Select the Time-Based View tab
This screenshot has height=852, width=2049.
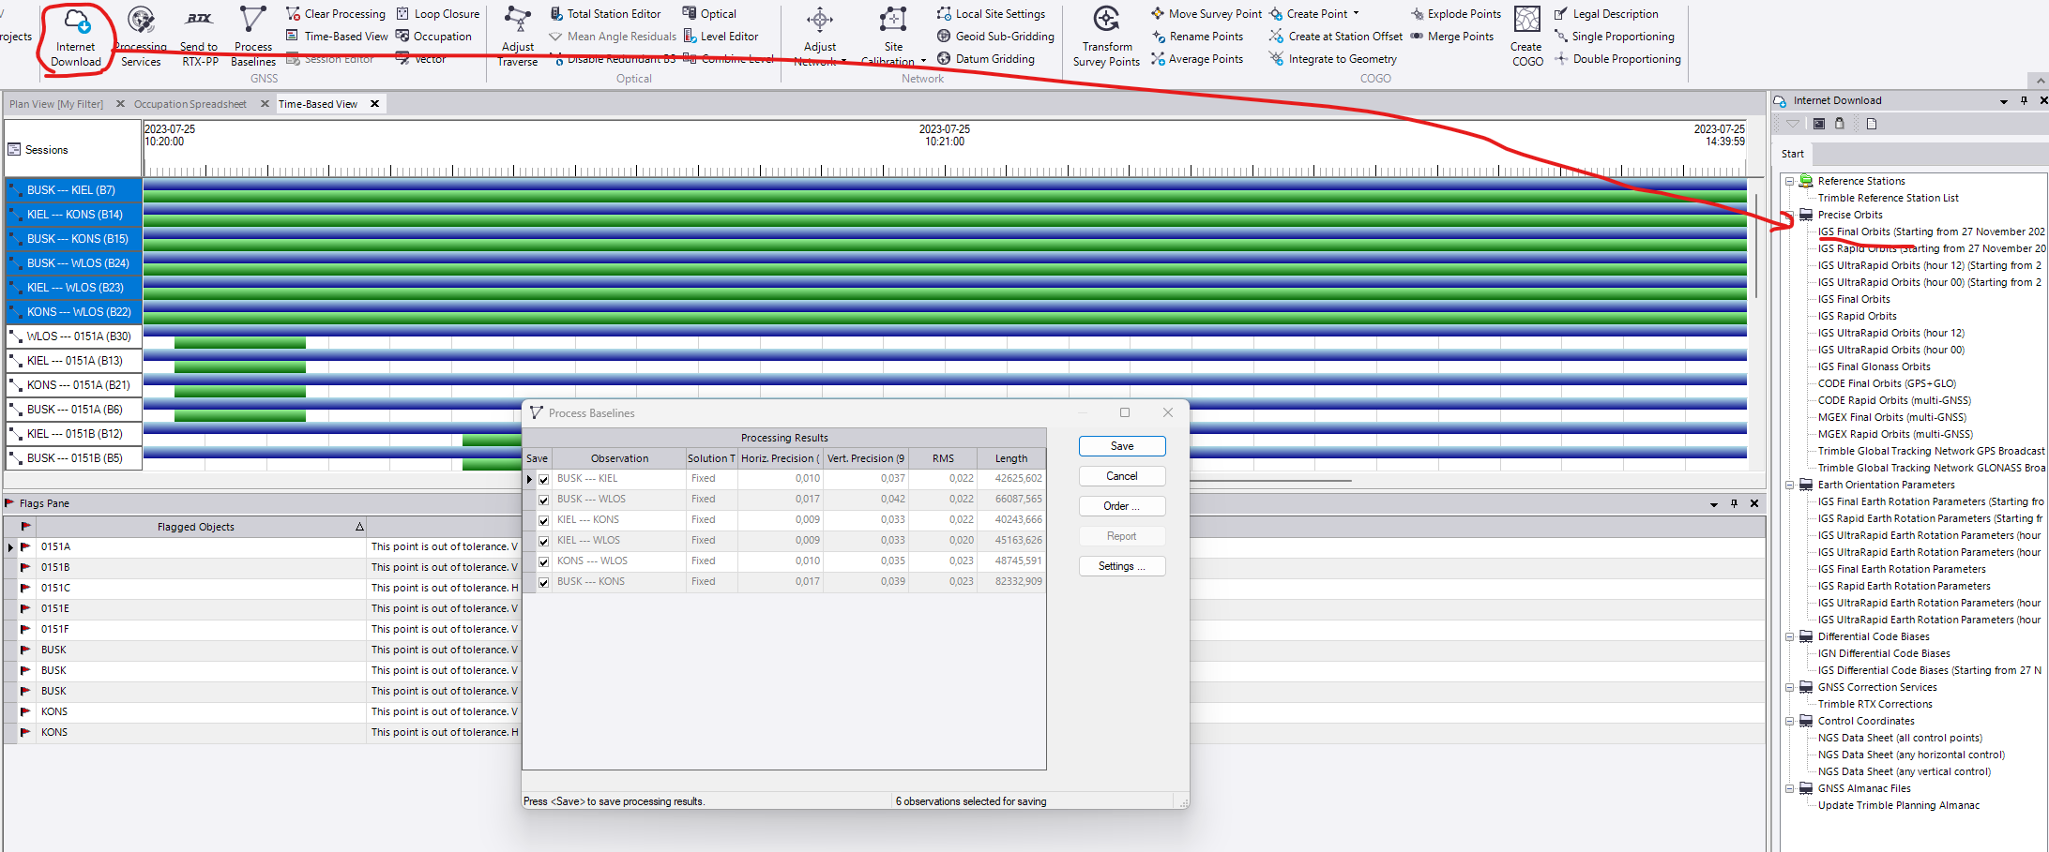click(x=318, y=104)
